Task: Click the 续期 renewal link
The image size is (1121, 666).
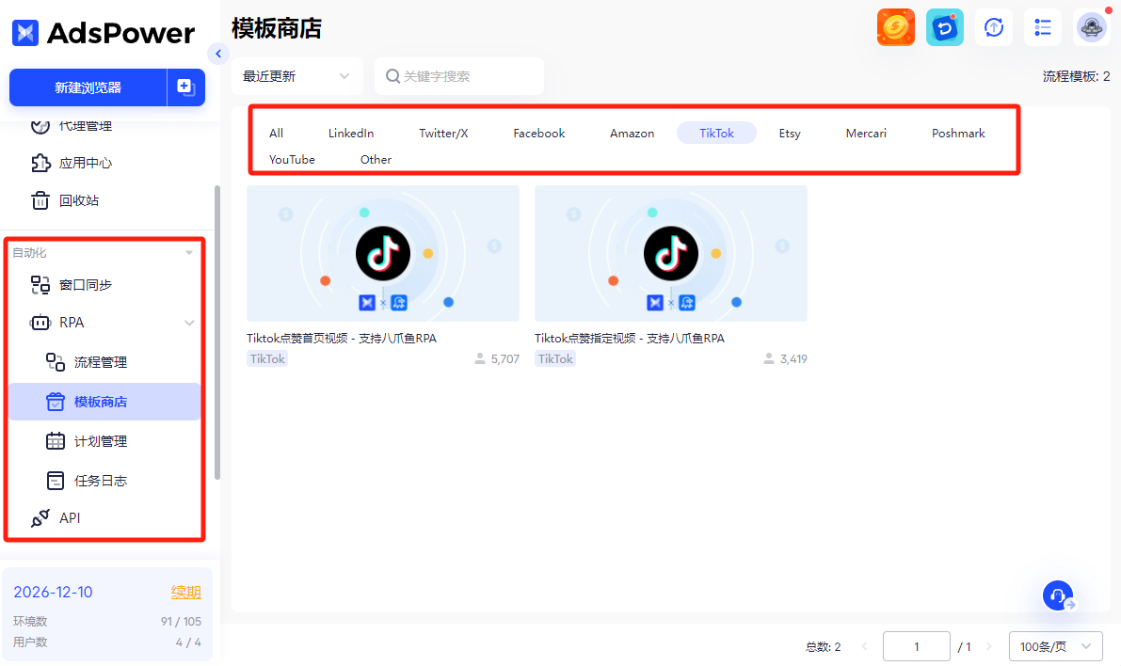Action: tap(185, 593)
